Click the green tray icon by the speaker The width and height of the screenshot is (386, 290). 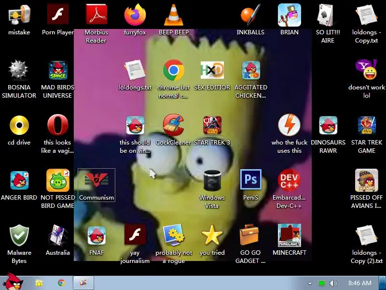pos(321,283)
